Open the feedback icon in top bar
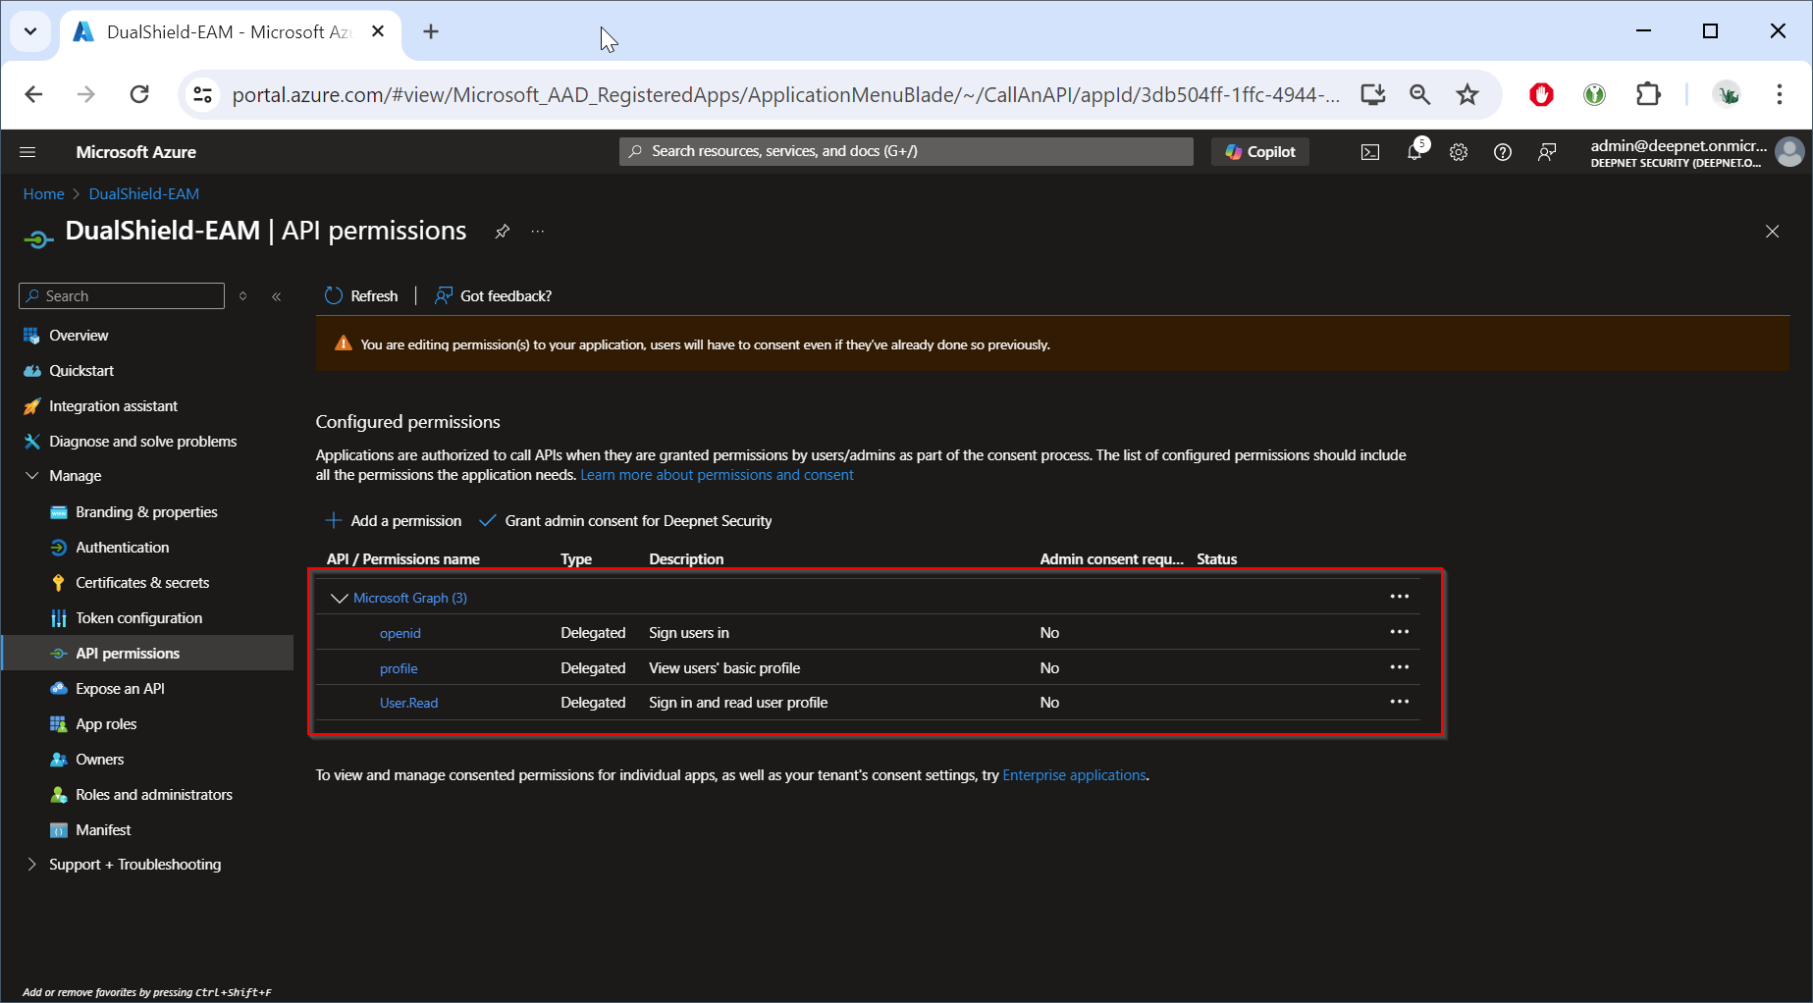Viewport: 1813px width, 1003px height. pyautogui.click(x=1547, y=152)
